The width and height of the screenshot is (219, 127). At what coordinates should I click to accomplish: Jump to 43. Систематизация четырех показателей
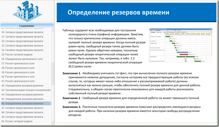point(26,90)
